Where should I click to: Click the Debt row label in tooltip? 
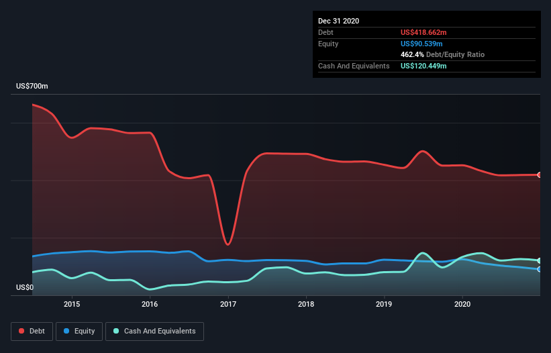click(325, 32)
